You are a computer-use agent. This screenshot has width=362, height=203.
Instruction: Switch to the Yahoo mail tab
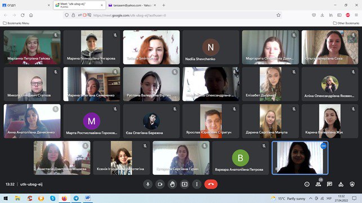coord(132,5)
